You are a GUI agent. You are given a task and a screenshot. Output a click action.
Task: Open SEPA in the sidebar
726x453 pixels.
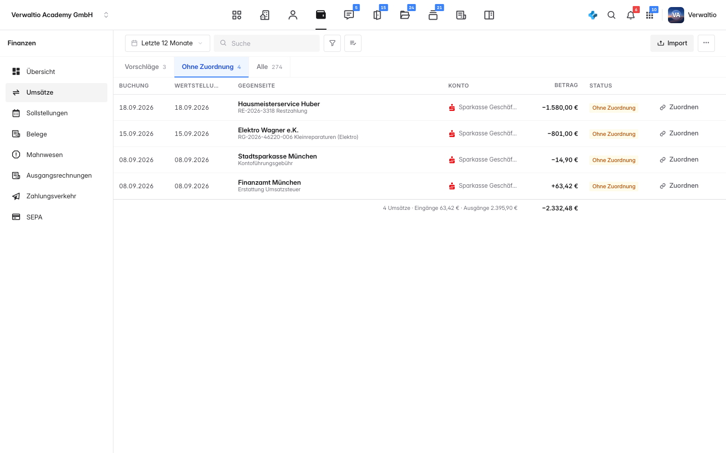(x=56, y=217)
